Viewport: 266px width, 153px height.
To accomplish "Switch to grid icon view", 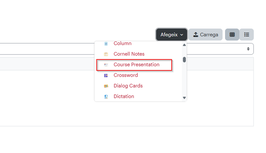I will 232,35.
